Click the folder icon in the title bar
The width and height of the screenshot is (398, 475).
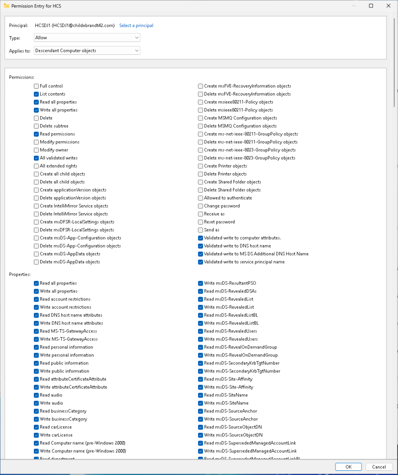(6, 6)
